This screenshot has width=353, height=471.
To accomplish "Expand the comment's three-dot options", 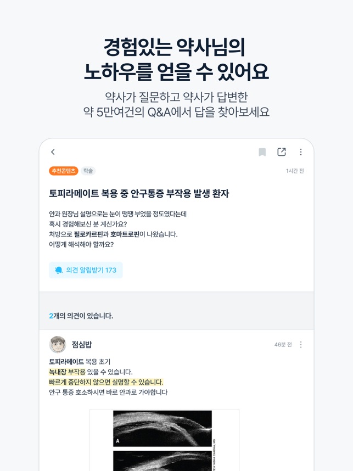I will 301,345.
